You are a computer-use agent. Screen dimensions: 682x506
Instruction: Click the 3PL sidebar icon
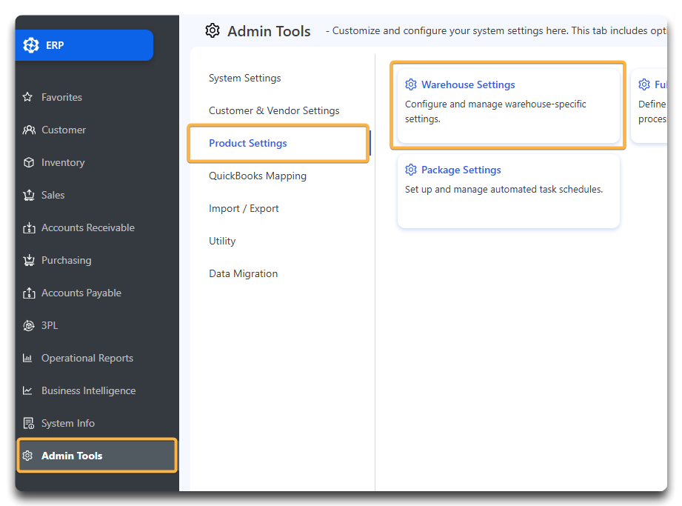29,325
